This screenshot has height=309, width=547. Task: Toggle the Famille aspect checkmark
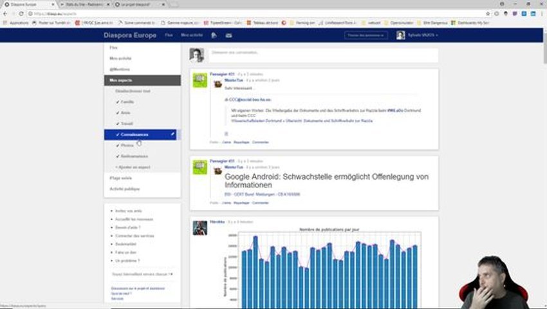click(118, 102)
